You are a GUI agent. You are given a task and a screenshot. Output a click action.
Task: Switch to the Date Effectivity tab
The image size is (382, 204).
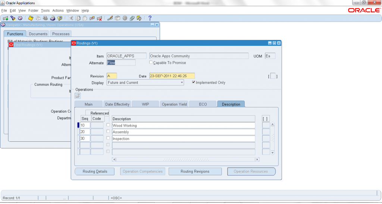(117, 104)
